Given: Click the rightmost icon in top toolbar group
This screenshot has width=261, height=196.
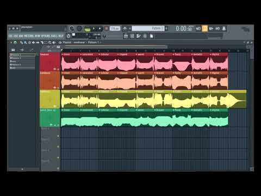Looking at the screenshot, I should pos(224,28).
